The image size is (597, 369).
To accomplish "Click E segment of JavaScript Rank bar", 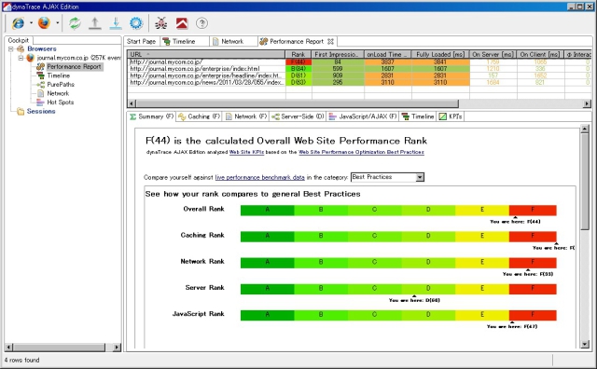I will pos(482,315).
